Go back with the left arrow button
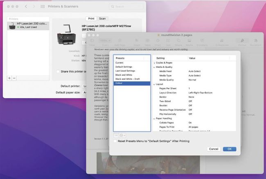The image size is (266, 179). [x=27, y=7]
